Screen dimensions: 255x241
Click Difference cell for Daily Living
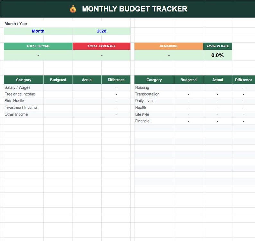click(243, 101)
